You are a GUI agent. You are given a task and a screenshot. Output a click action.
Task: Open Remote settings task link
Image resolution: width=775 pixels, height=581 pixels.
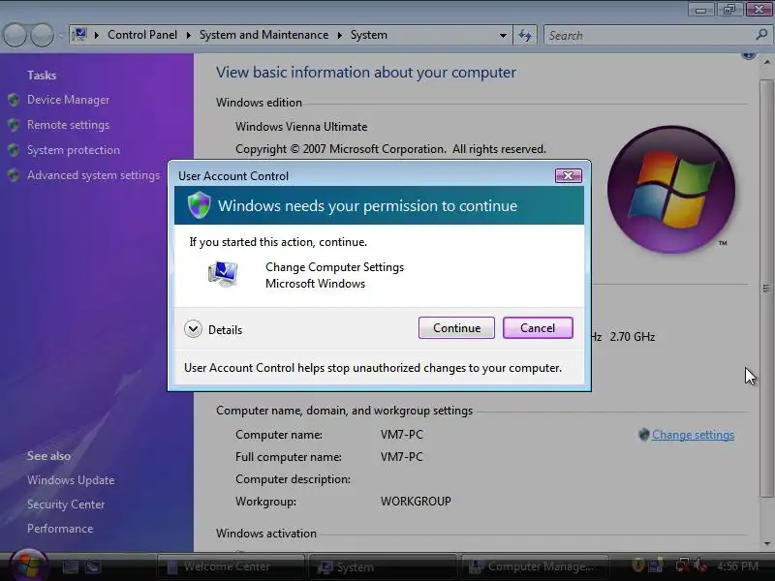click(x=68, y=125)
